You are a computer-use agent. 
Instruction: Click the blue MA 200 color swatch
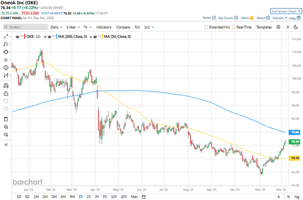57,37
